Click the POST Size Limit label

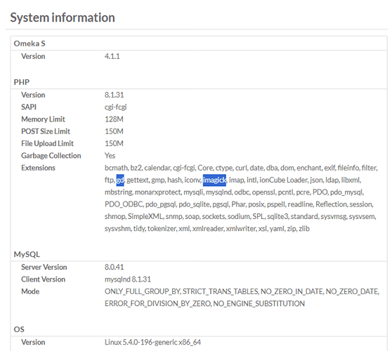tap(46, 131)
